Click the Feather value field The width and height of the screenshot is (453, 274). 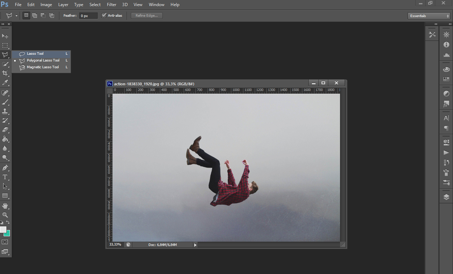[x=88, y=16]
